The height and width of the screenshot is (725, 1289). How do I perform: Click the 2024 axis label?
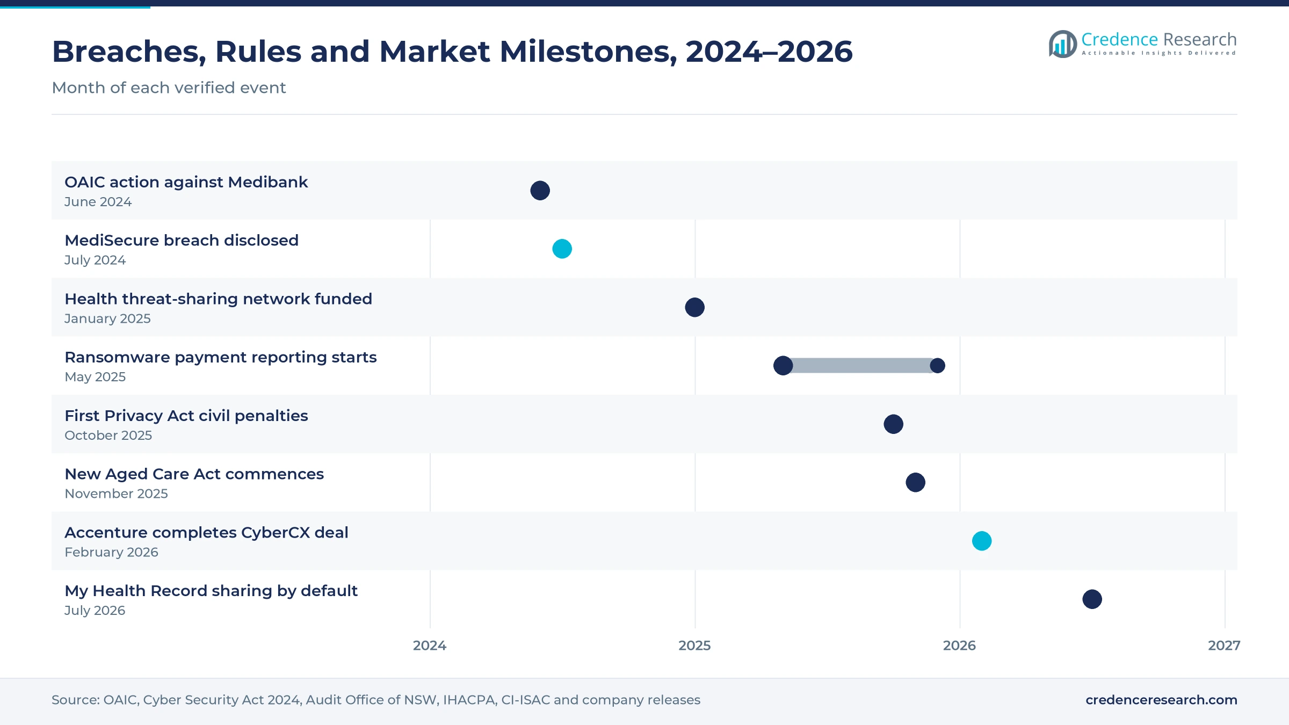tap(430, 646)
